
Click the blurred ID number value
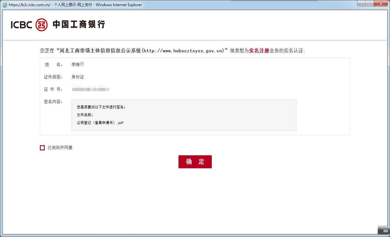pyautogui.click(x=91, y=89)
